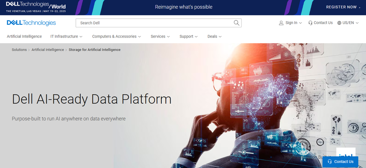Click the header Contact Us link
The image size is (366, 168).
[x=321, y=23]
